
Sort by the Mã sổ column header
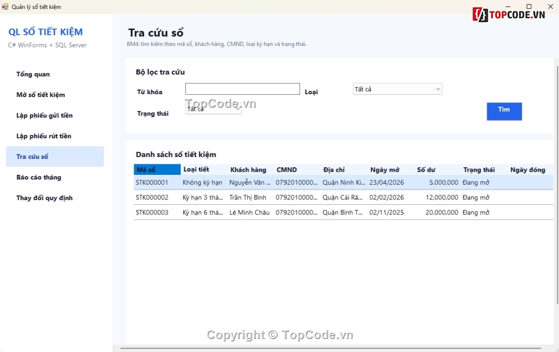tap(157, 170)
